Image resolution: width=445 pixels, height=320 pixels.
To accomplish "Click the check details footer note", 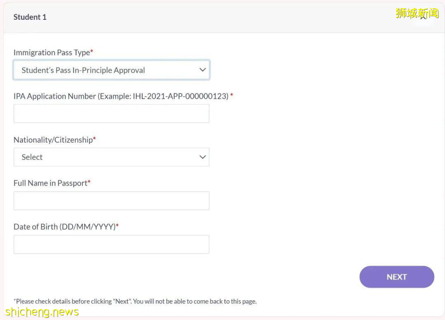I will click(135, 301).
